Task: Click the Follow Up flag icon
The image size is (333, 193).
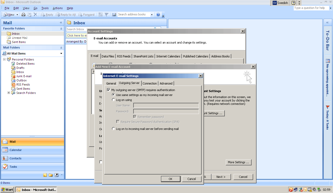Action: pyautogui.click(x=106, y=15)
